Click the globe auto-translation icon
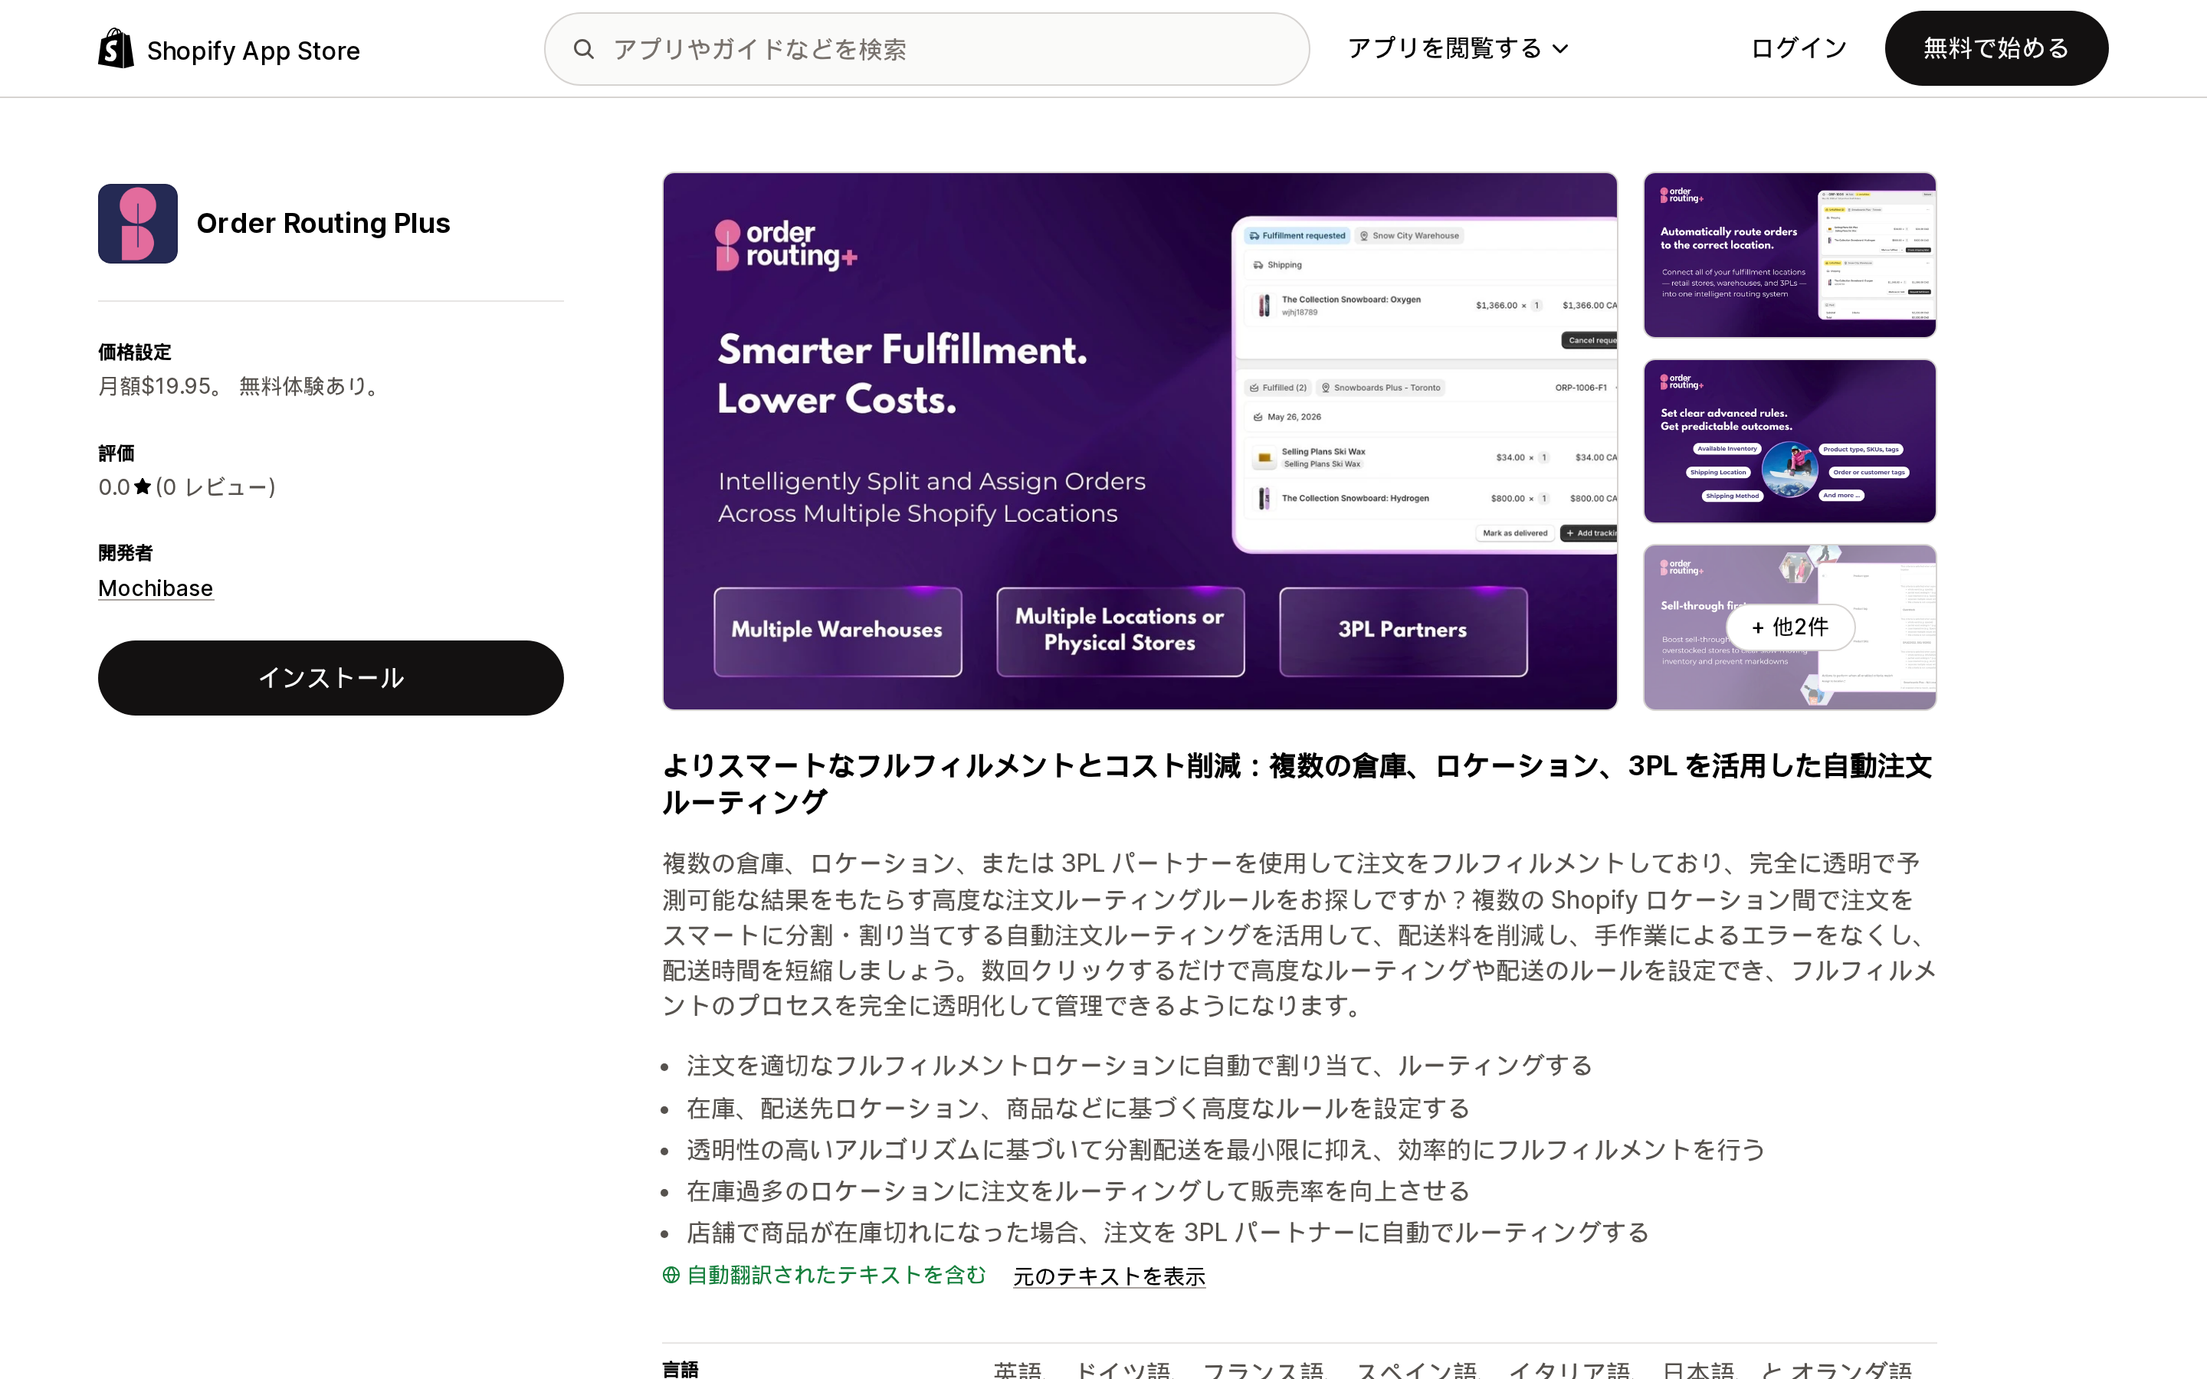2207x1379 pixels. tap(671, 1275)
